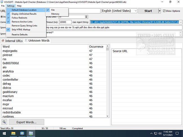Click the Export Words... button
183x137 pixels.
pyautogui.click(x=26, y=122)
